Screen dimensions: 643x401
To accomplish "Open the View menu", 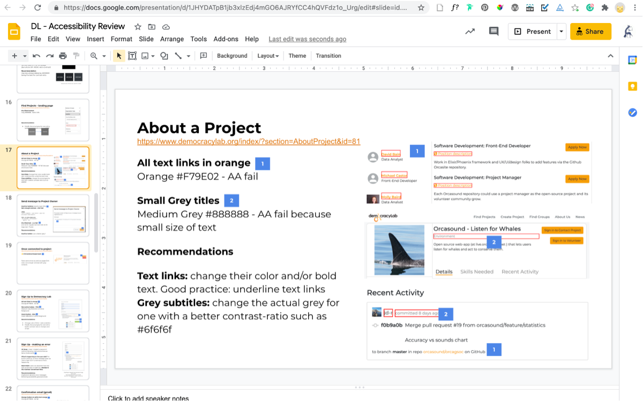I will coord(73,39).
